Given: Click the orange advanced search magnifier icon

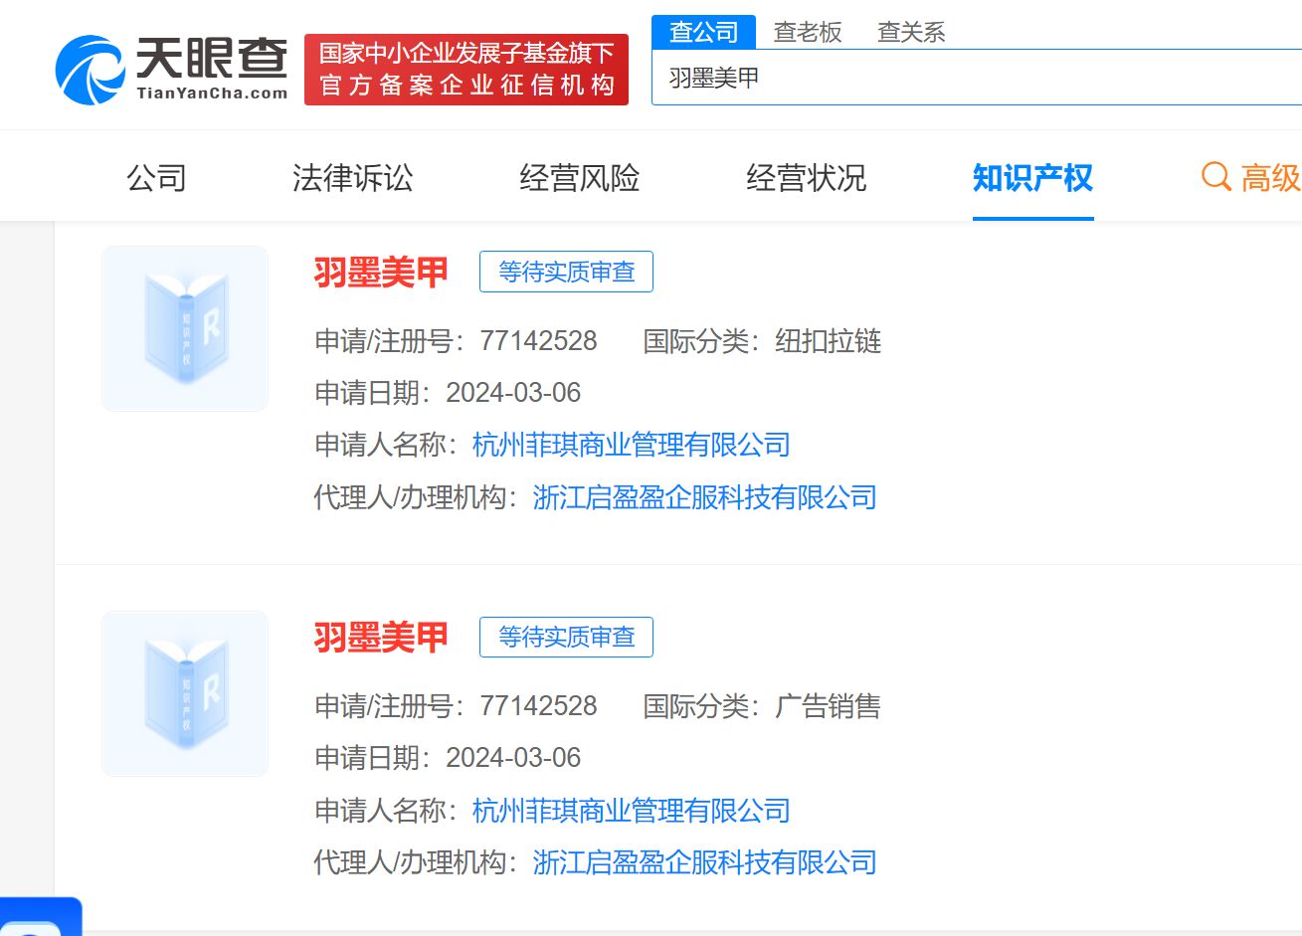Looking at the screenshot, I should click(1215, 177).
